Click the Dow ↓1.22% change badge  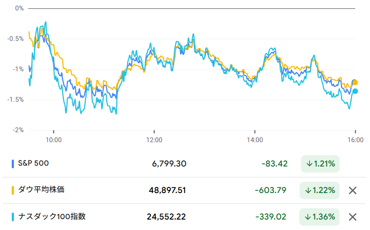(x=320, y=190)
